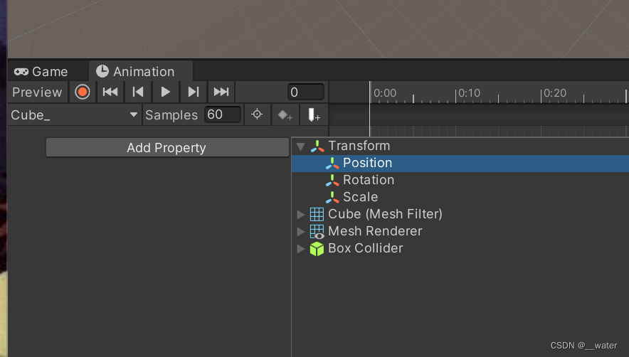Toggle Preview mode
Screen dimensions: 629x357
click(37, 92)
